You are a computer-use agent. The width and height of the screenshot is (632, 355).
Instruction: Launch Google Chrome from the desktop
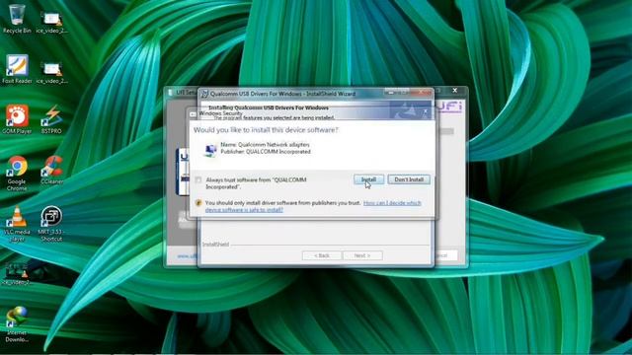point(17,174)
